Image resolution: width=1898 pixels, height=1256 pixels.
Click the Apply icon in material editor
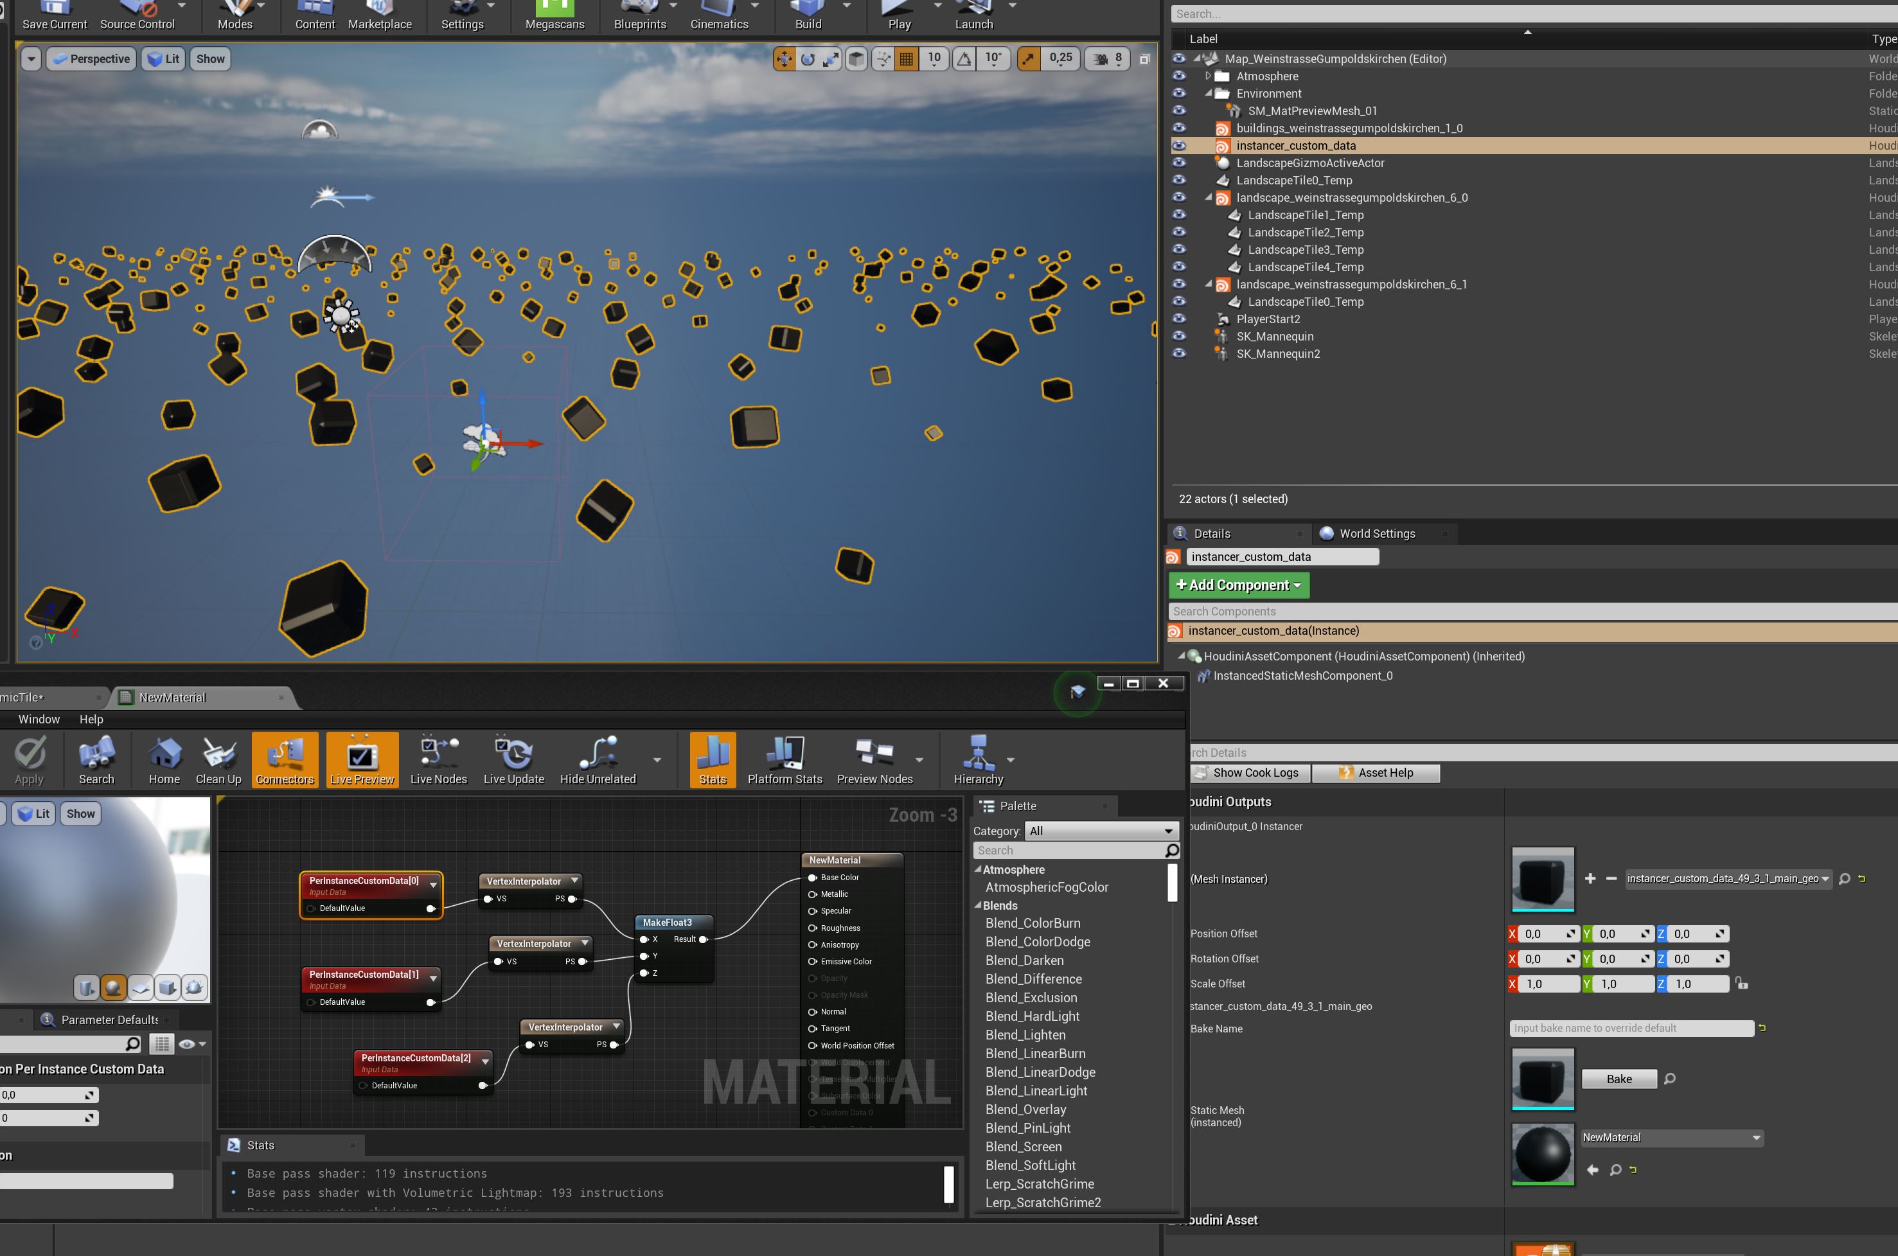(30, 760)
